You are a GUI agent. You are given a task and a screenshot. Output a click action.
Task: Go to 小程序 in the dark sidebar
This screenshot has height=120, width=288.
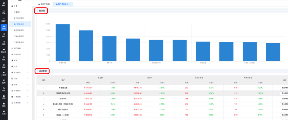tap(4, 74)
